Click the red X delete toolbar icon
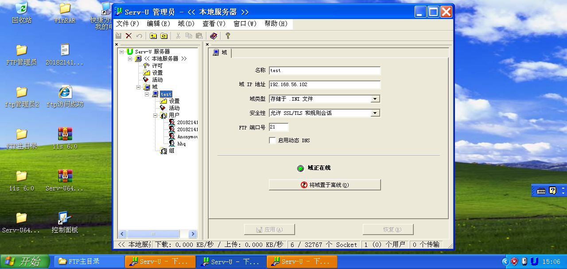 tap(129, 36)
